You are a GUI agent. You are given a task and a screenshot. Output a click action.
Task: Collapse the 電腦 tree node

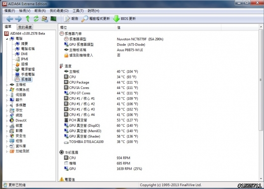7,39
